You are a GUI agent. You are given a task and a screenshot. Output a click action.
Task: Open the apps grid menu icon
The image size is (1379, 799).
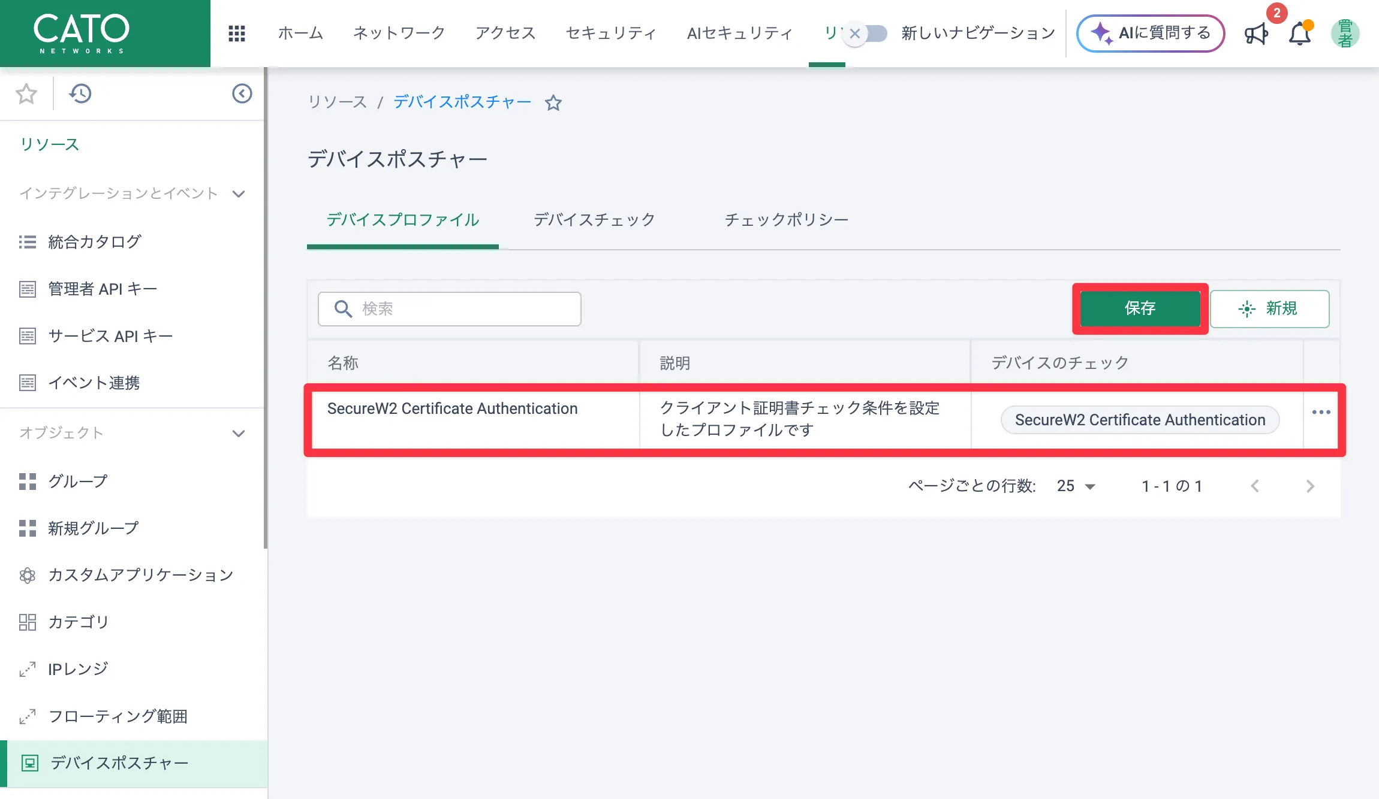coord(237,34)
